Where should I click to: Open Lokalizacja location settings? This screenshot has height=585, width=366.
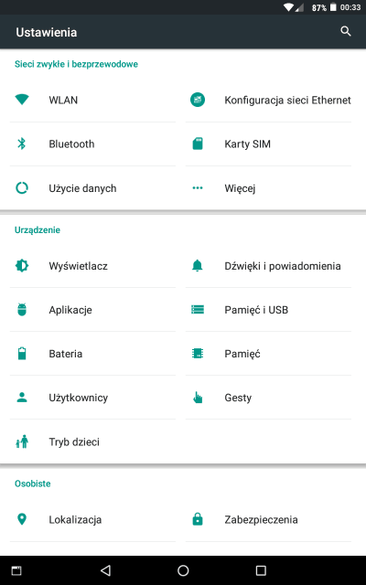[x=92, y=519]
